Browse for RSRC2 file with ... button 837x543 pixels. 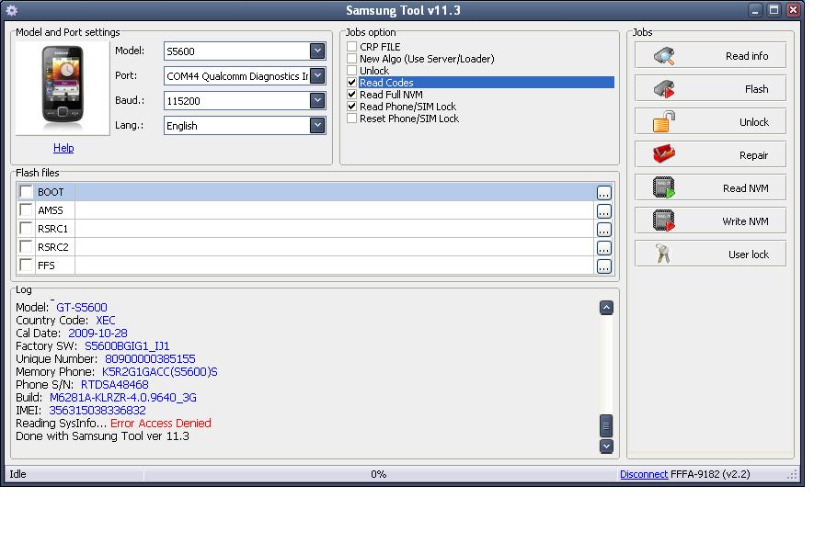[x=603, y=248]
